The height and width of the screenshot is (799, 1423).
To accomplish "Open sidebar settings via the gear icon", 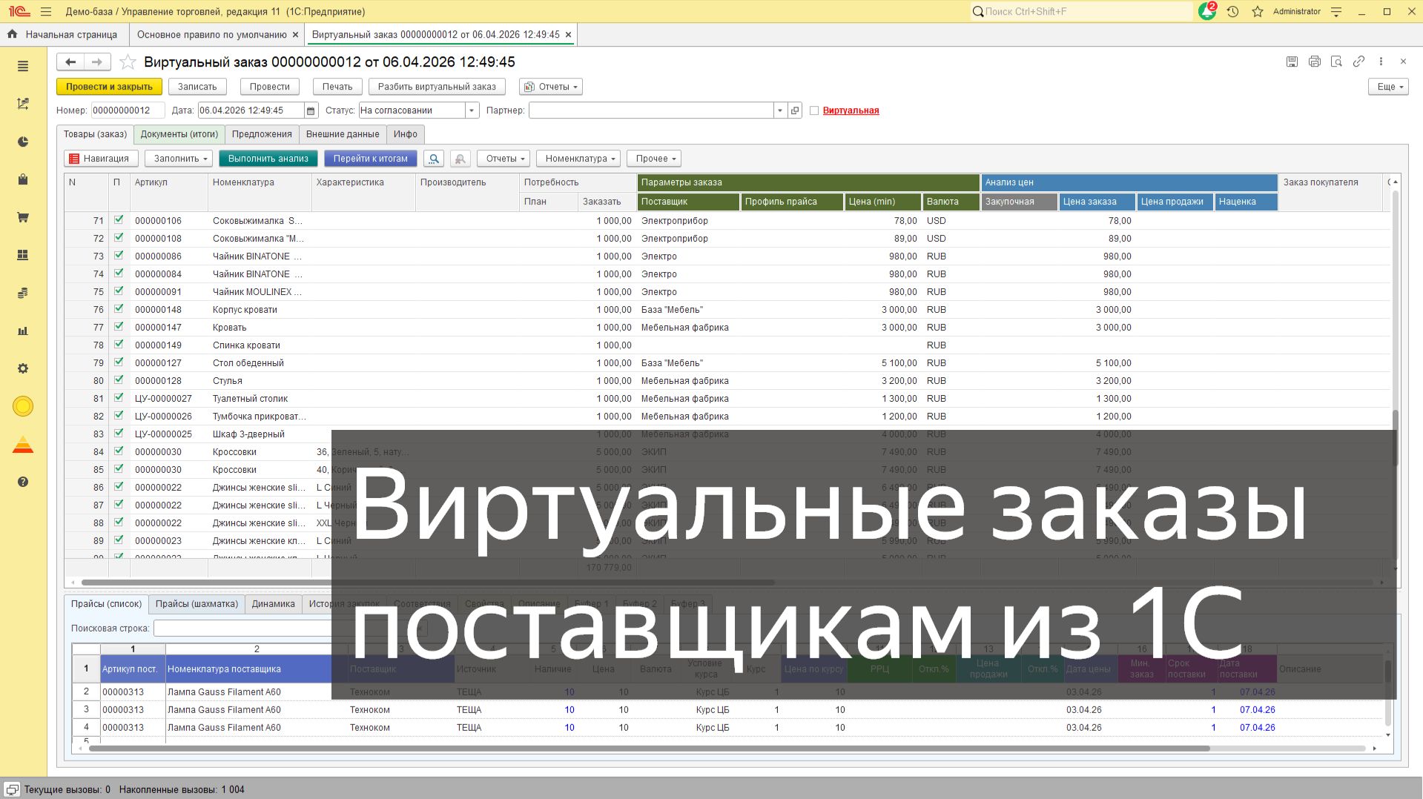I will tap(22, 368).
